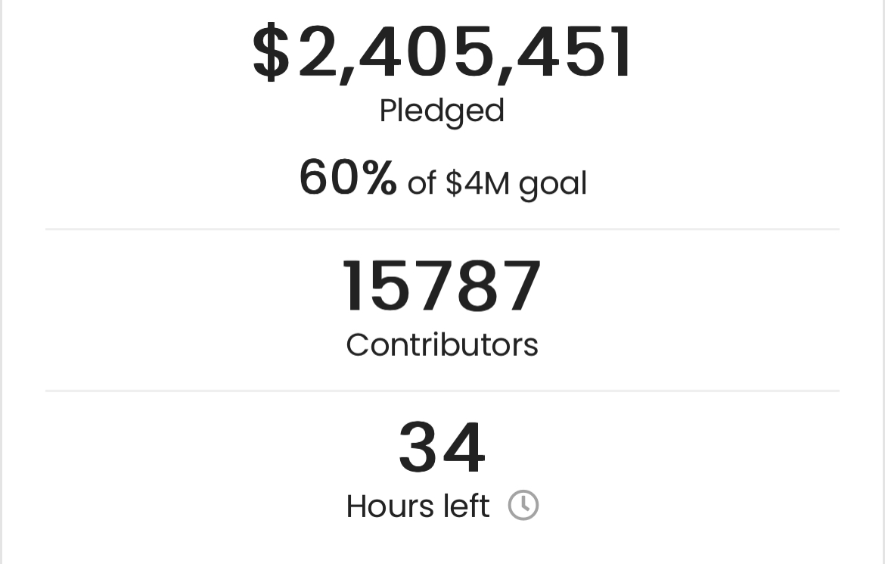This screenshot has height=564, width=885.
Task: Click the divider line below Contributors
Action: tap(442, 391)
